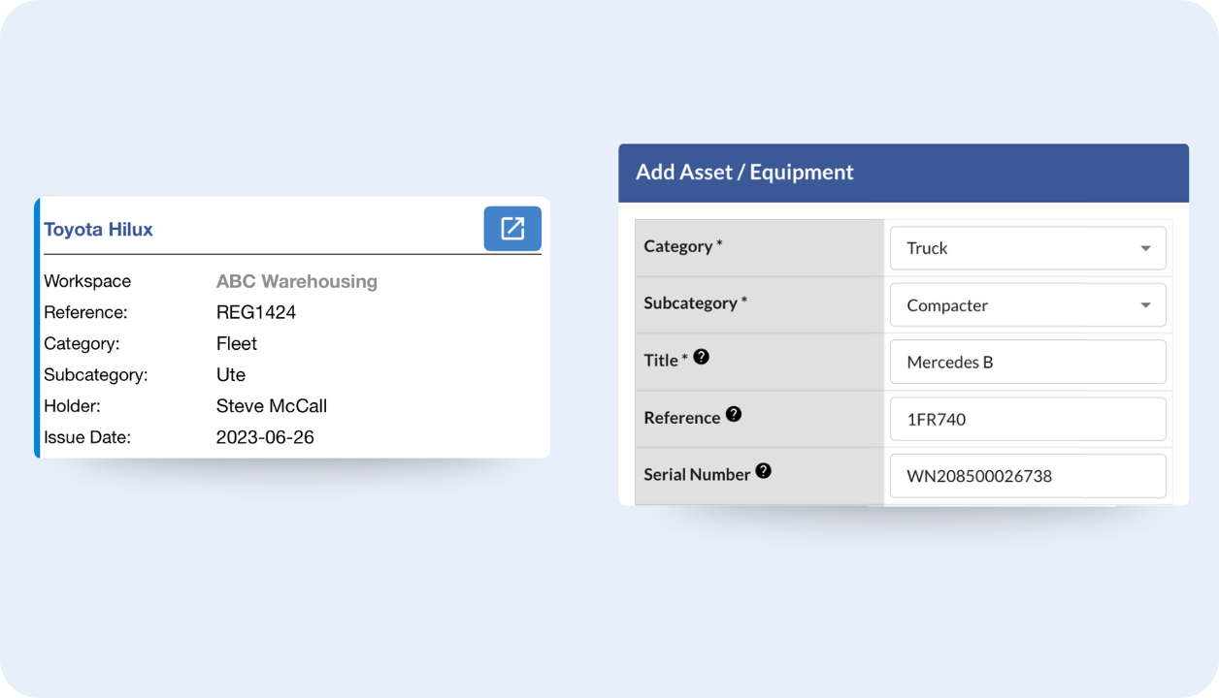The height and width of the screenshot is (698, 1219).
Task: Select the Ute subcategory value
Action: 230,375
